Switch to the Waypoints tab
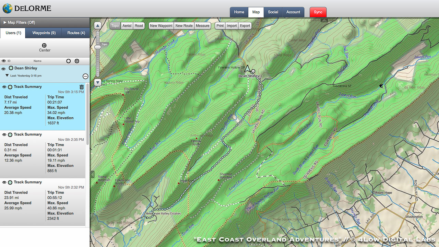The image size is (439, 247). [x=43, y=33]
